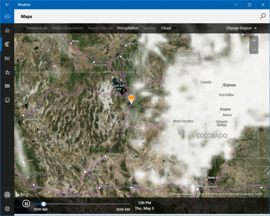Open the Forecast home icon in sidebar

tap(7, 30)
